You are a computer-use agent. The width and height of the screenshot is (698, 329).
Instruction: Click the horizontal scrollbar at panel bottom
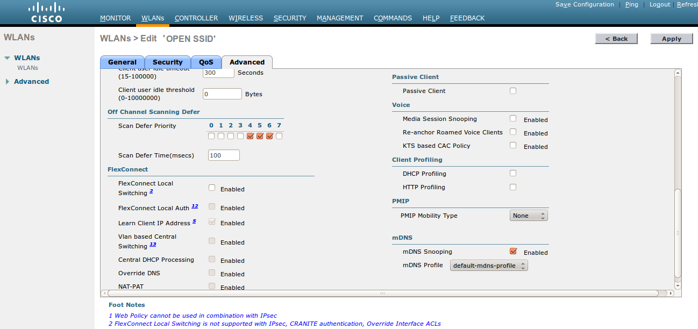click(x=382, y=294)
